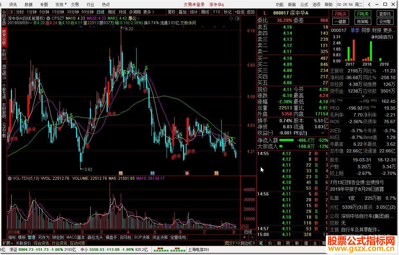Select the 势 trend tab
Image resolution: width=399 pixels, height=255 pixels.
click(288, 243)
